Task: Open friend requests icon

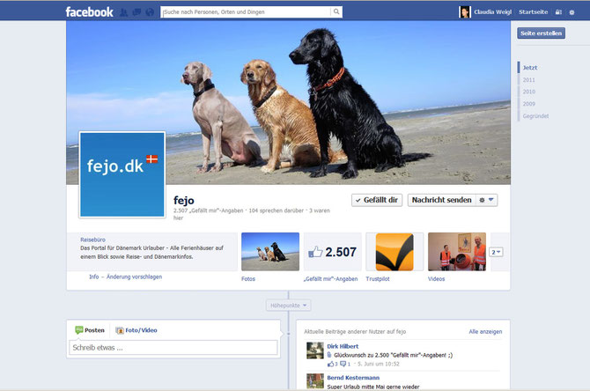Action: 123,12
